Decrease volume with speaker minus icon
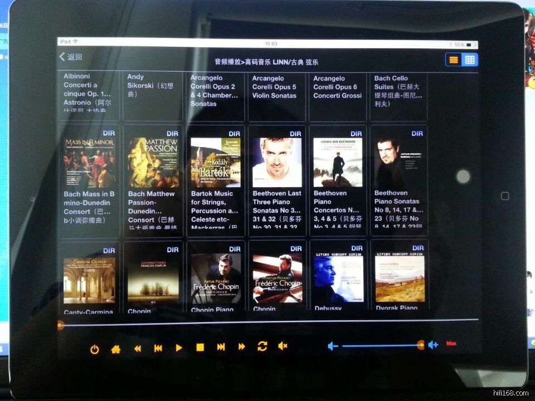 click(x=333, y=346)
